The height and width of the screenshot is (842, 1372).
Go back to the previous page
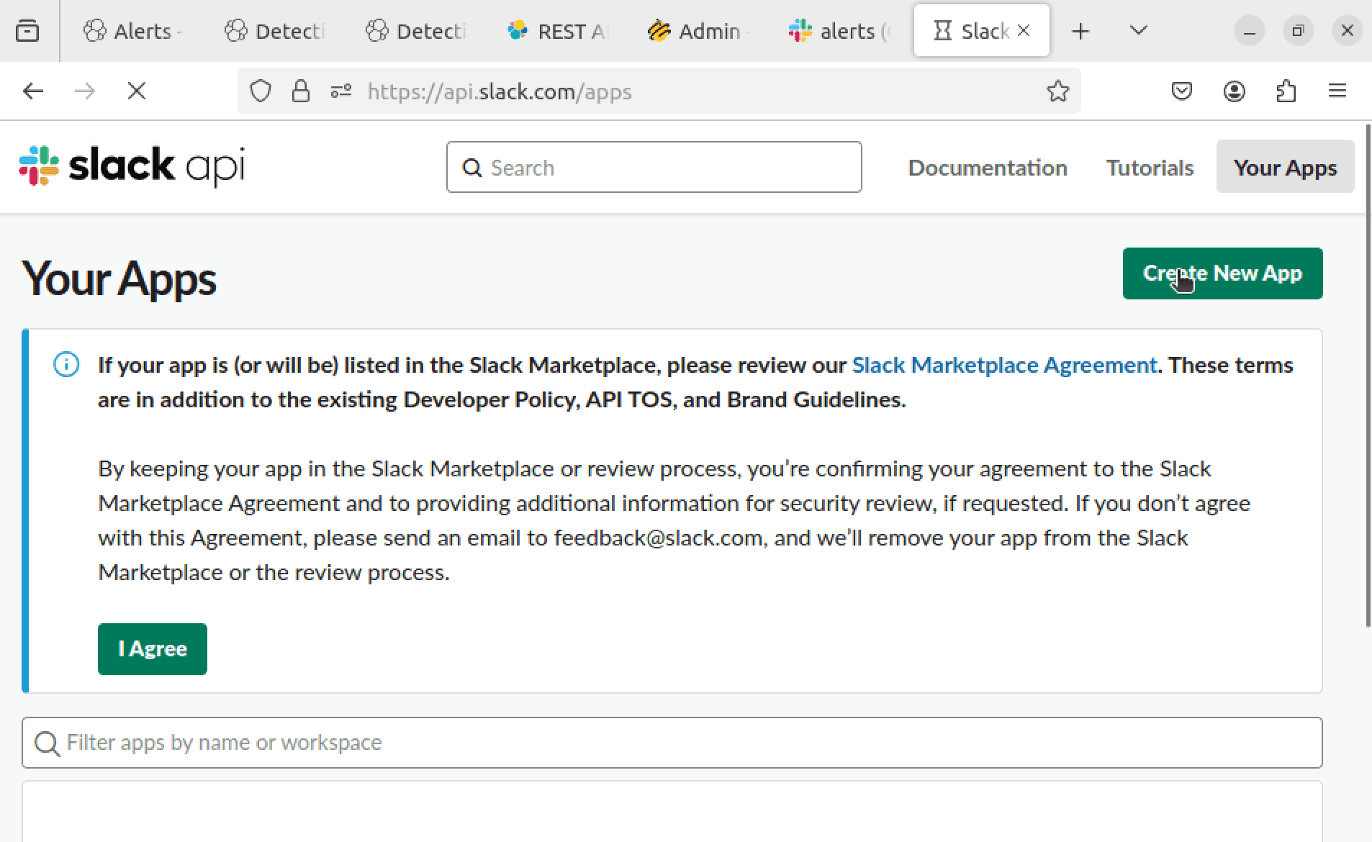point(33,91)
